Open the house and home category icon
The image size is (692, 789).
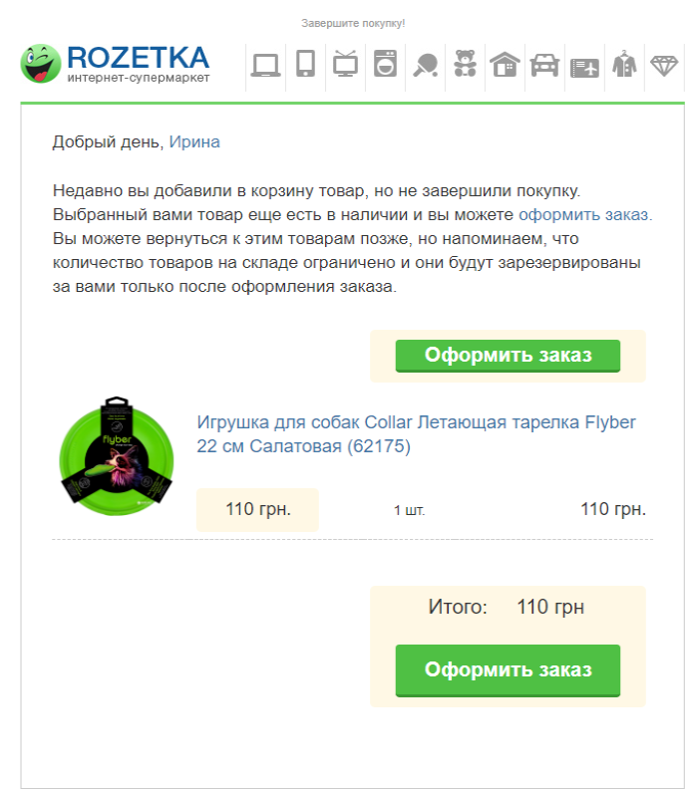click(505, 64)
